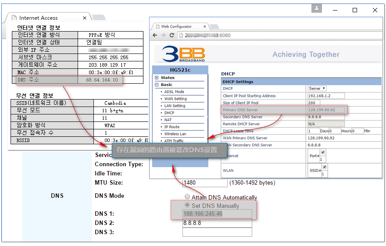The width and height of the screenshot is (386, 246).
Task: Switch to the Web Configurator tab
Action: pyautogui.click(x=179, y=26)
